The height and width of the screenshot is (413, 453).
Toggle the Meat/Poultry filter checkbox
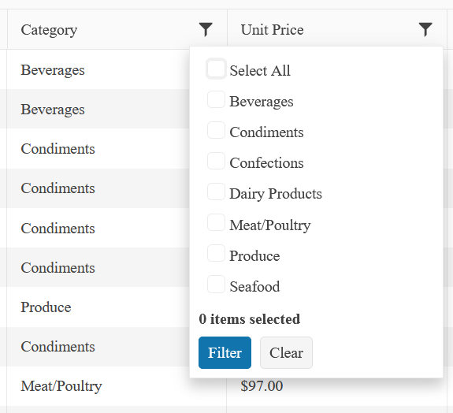point(216,222)
